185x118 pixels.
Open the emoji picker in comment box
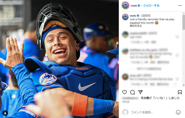pyautogui.click(x=178, y=112)
